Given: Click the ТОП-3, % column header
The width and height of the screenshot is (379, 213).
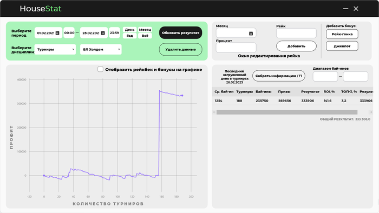Looking at the screenshot, I should pyautogui.click(x=349, y=92).
